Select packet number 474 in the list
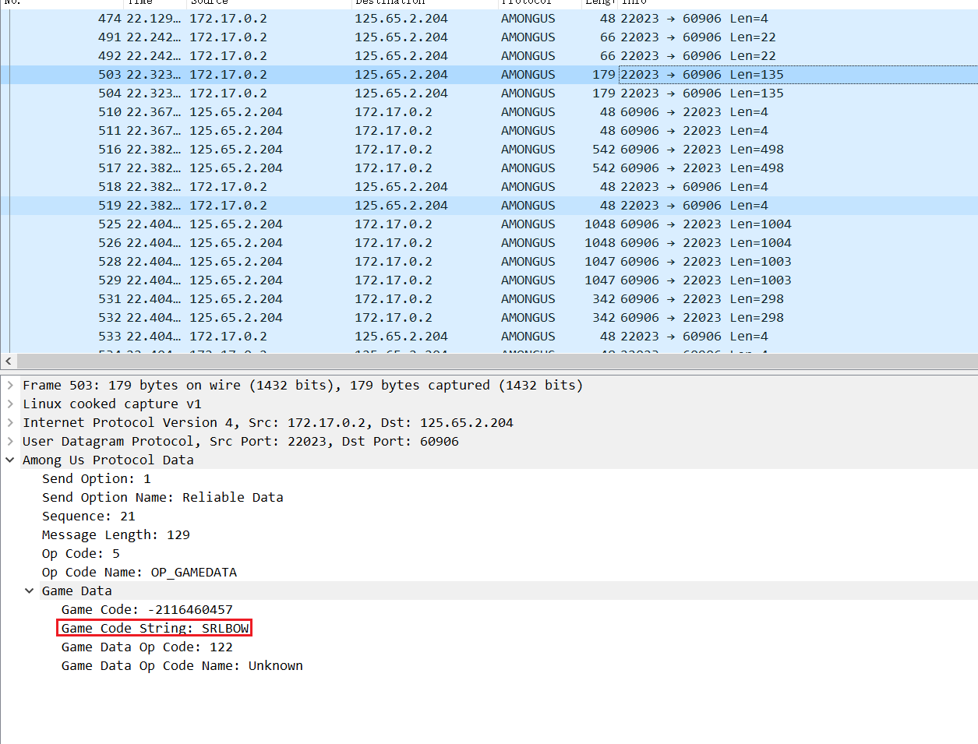This screenshot has height=744, width=978. pyautogui.click(x=489, y=19)
